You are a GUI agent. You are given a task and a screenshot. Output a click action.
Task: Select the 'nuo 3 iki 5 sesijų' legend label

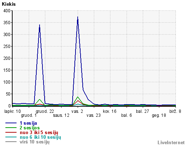pyautogui.click(x=39, y=133)
